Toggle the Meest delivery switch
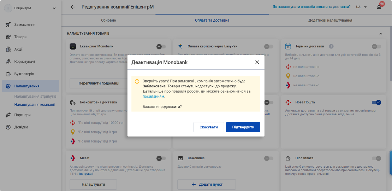Screen dimensions: 392x191 pos(161,158)
